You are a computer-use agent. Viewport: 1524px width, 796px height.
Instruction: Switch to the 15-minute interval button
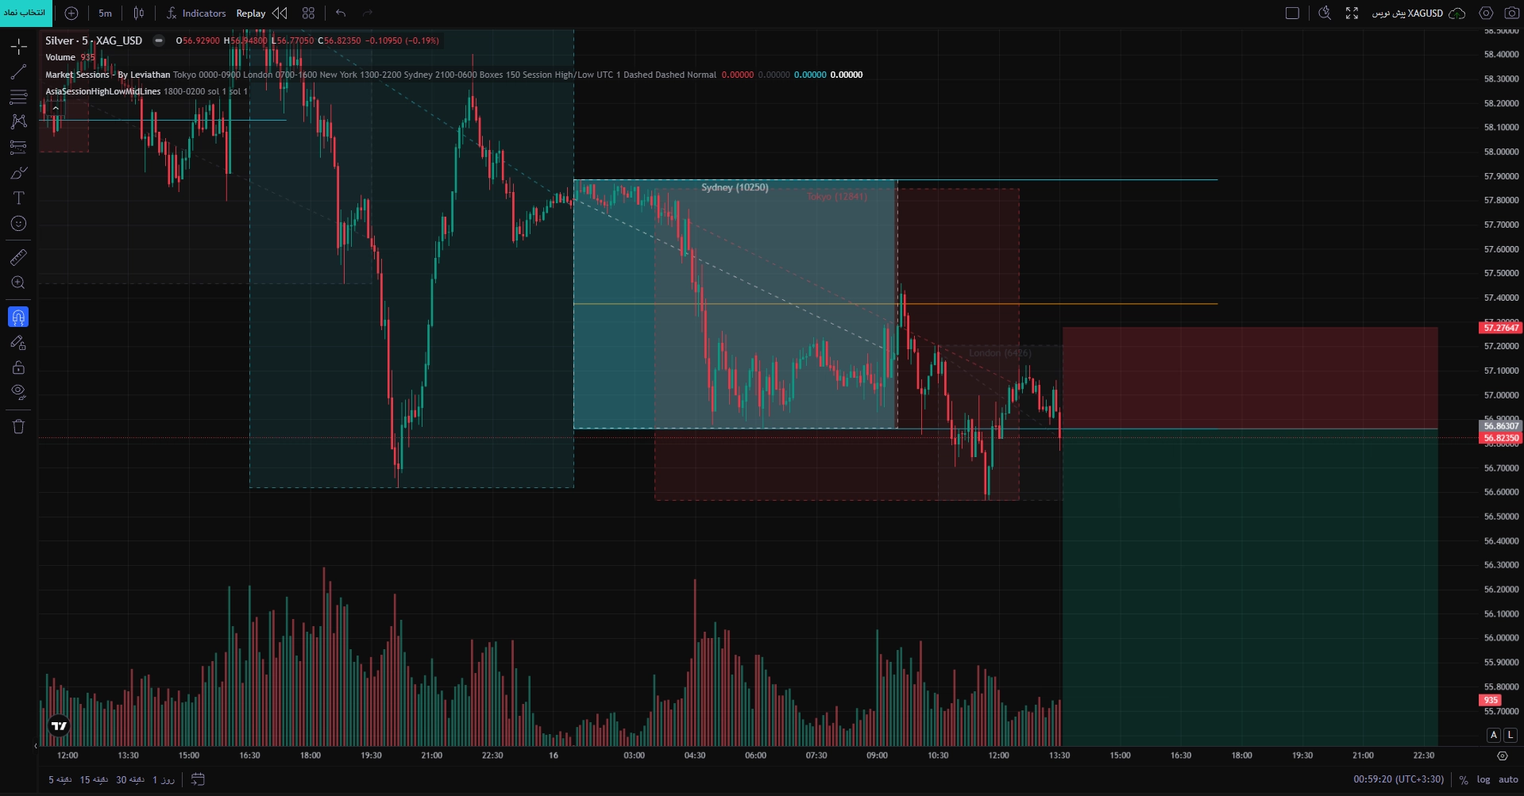click(94, 779)
